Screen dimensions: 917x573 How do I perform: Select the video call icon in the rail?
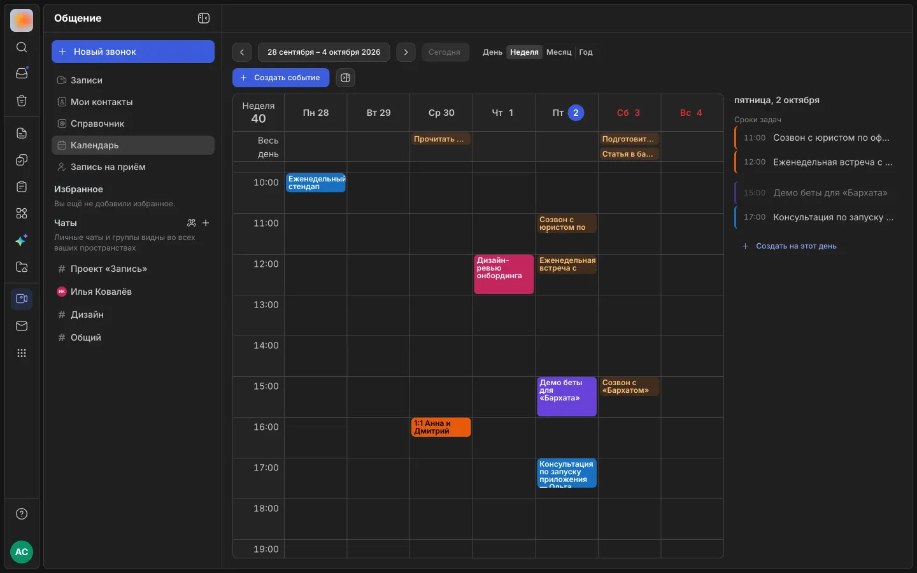click(22, 299)
